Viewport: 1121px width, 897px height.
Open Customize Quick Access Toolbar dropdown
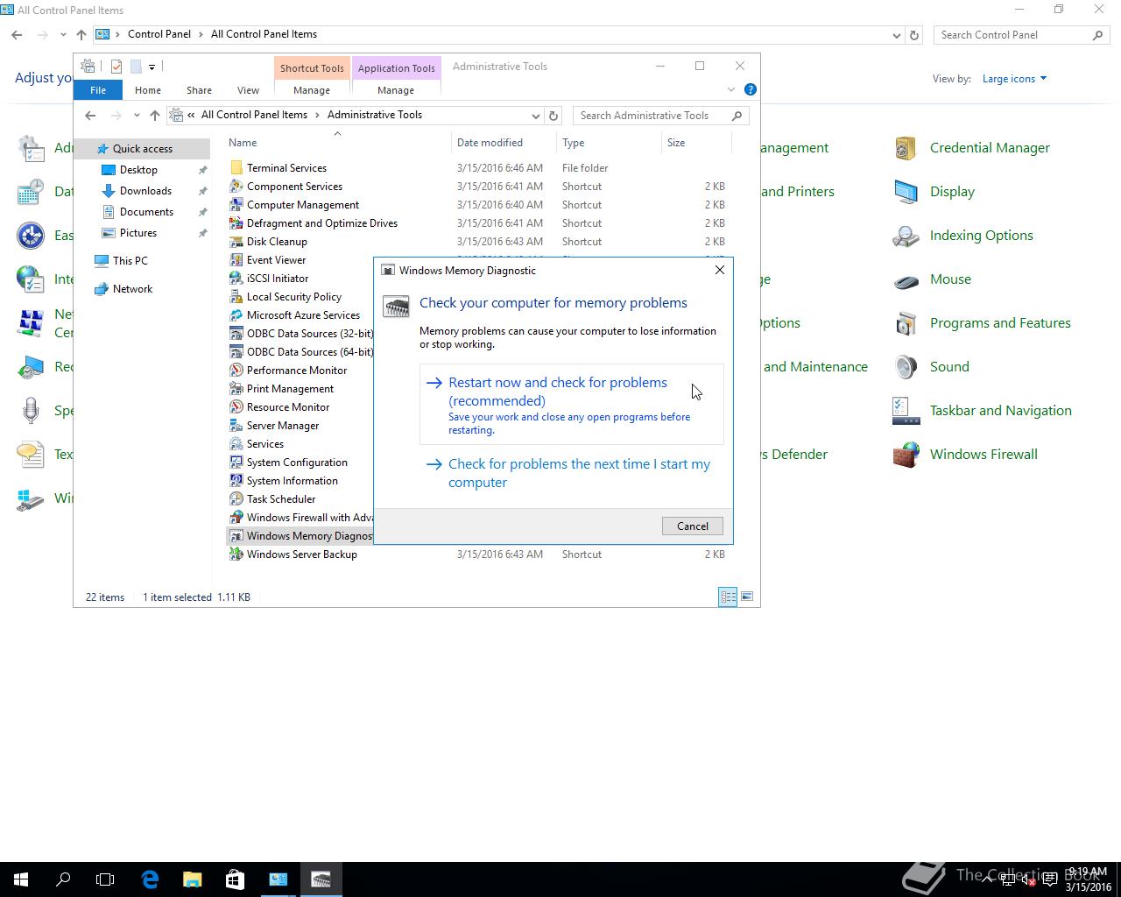click(152, 67)
